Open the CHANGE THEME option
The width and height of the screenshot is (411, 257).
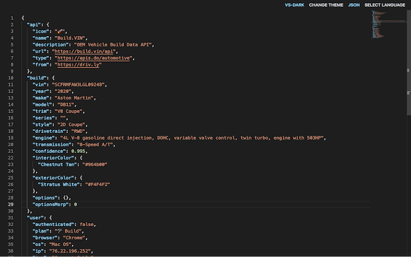click(x=326, y=5)
